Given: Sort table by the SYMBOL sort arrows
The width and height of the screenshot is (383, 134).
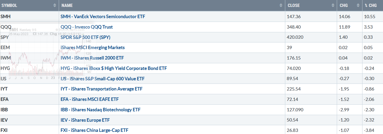Looking at the screenshot, I should click(x=55, y=5).
